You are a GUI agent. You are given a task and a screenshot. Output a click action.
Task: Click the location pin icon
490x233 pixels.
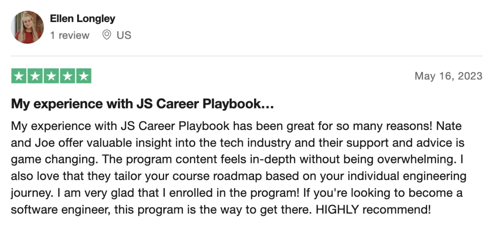coord(107,35)
